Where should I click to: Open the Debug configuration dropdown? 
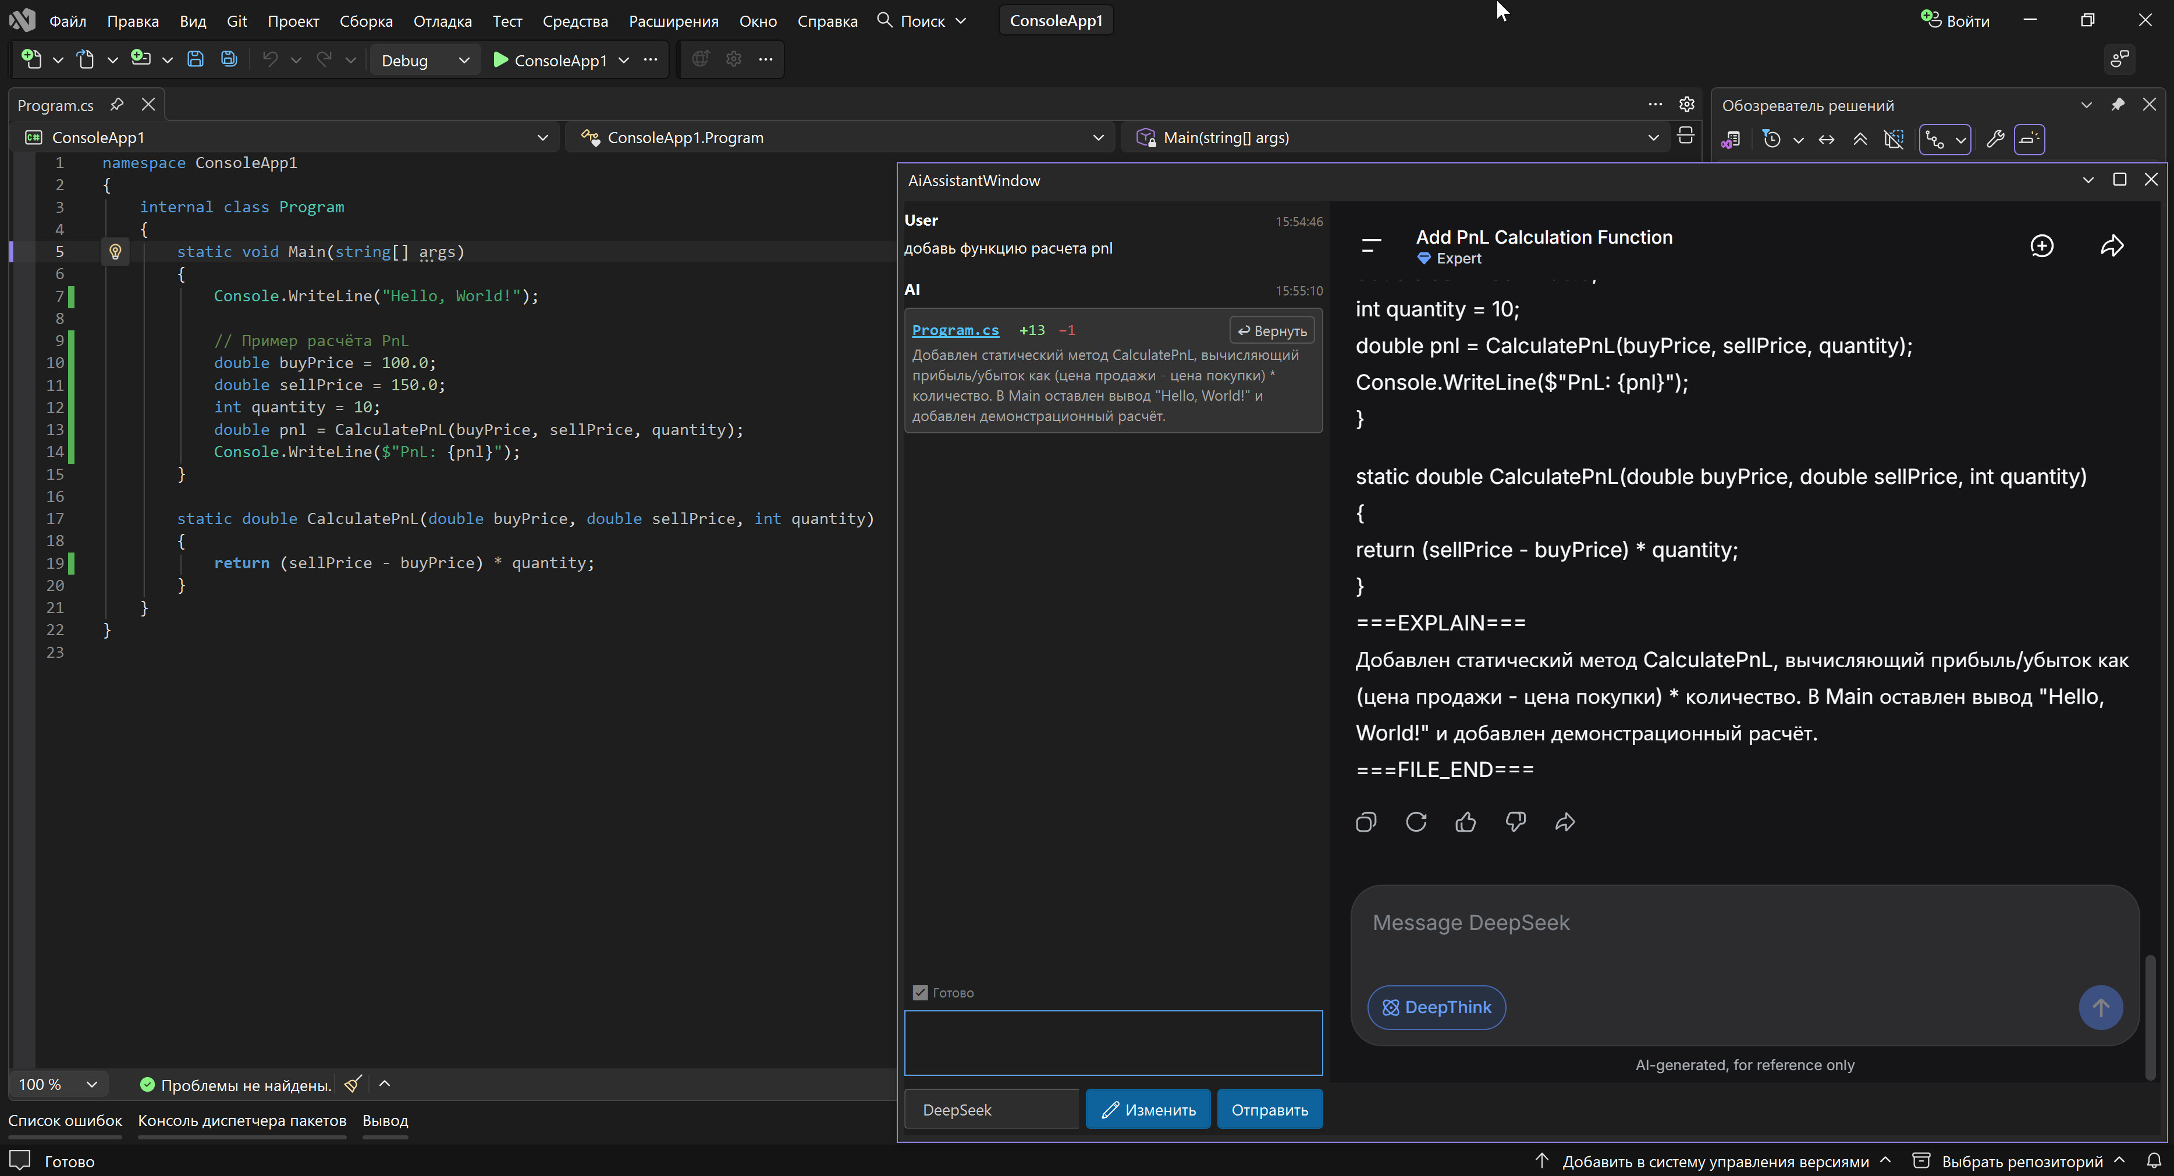click(x=425, y=60)
